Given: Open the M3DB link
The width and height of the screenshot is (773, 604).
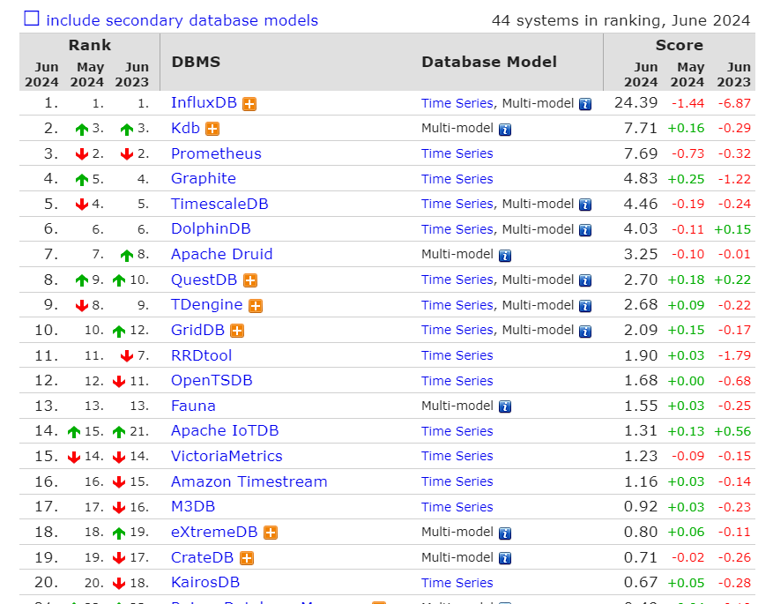Looking at the screenshot, I should click(x=193, y=507).
